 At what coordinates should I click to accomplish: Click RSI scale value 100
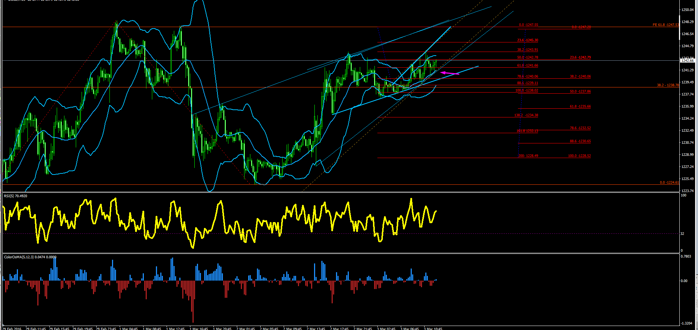pos(683,195)
